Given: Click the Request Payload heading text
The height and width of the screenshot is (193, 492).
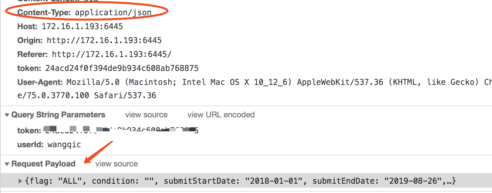Looking at the screenshot, I should click(43, 164).
